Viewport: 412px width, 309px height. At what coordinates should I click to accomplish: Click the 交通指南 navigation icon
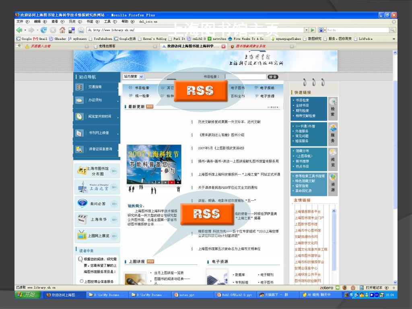(x=79, y=87)
